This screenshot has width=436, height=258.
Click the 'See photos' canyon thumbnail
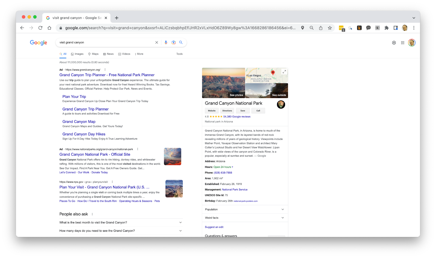tap(223, 83)
